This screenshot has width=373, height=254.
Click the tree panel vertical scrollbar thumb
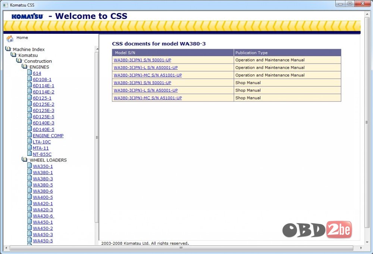[97, 137]
